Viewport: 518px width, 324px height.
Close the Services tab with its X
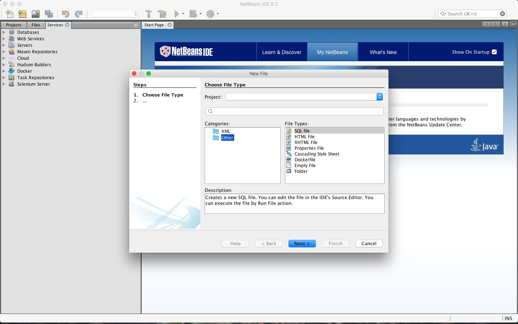67,25
